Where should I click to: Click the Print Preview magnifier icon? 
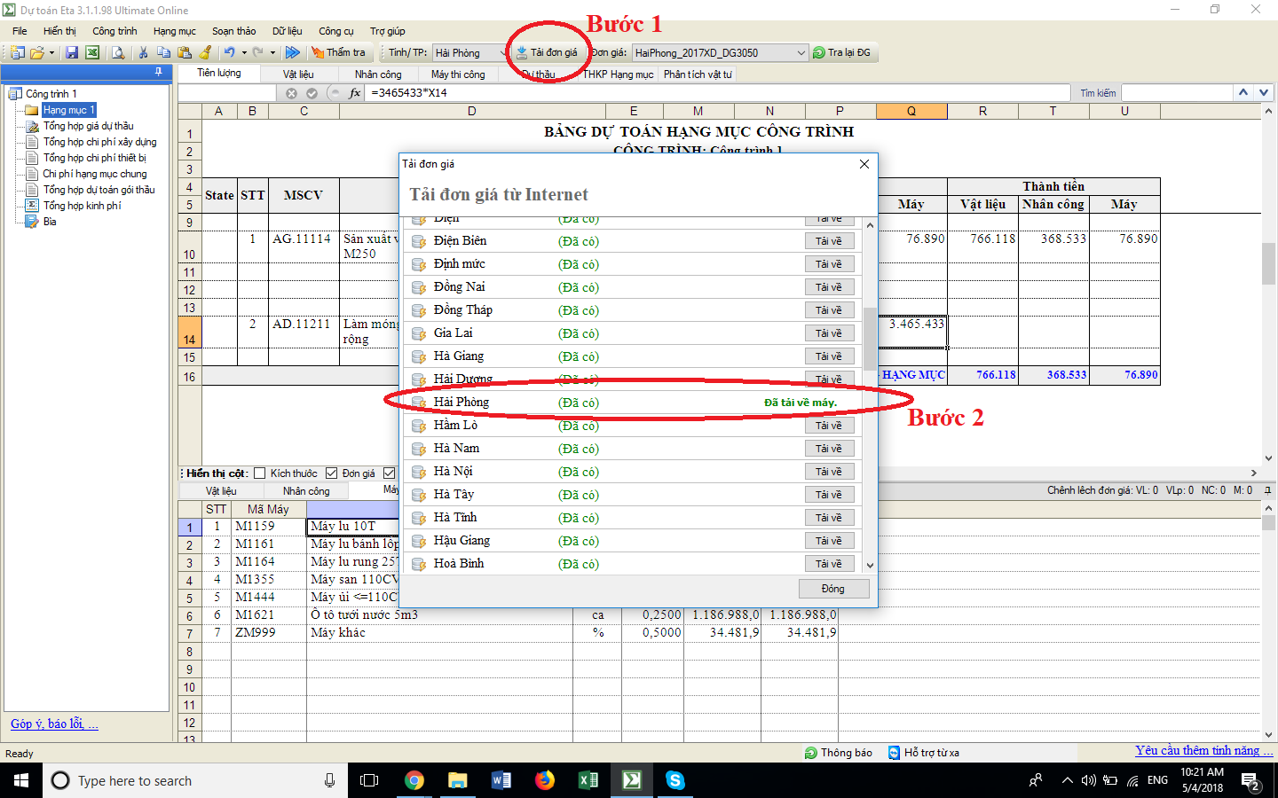117,53
